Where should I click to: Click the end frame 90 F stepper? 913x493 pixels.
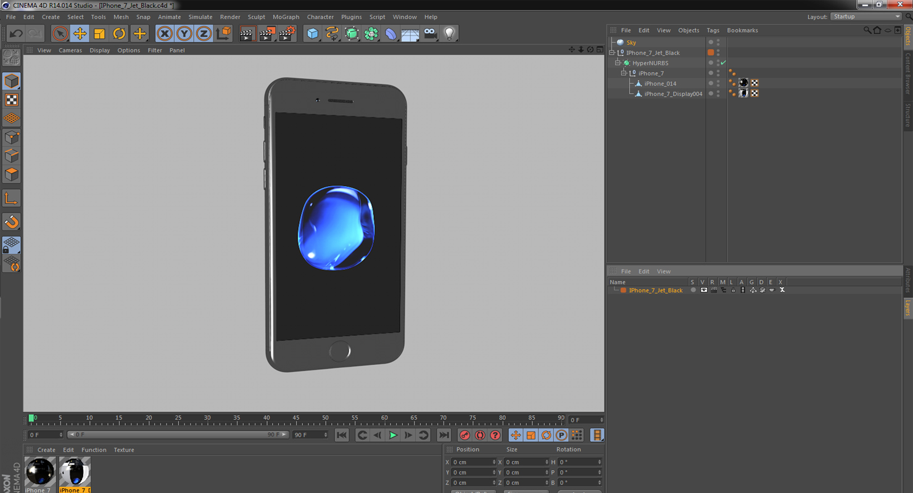coord(326,435)
